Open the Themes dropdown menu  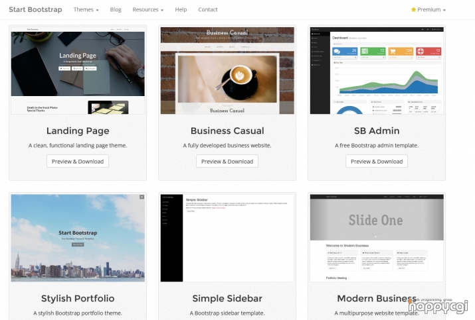click(86, 10)
